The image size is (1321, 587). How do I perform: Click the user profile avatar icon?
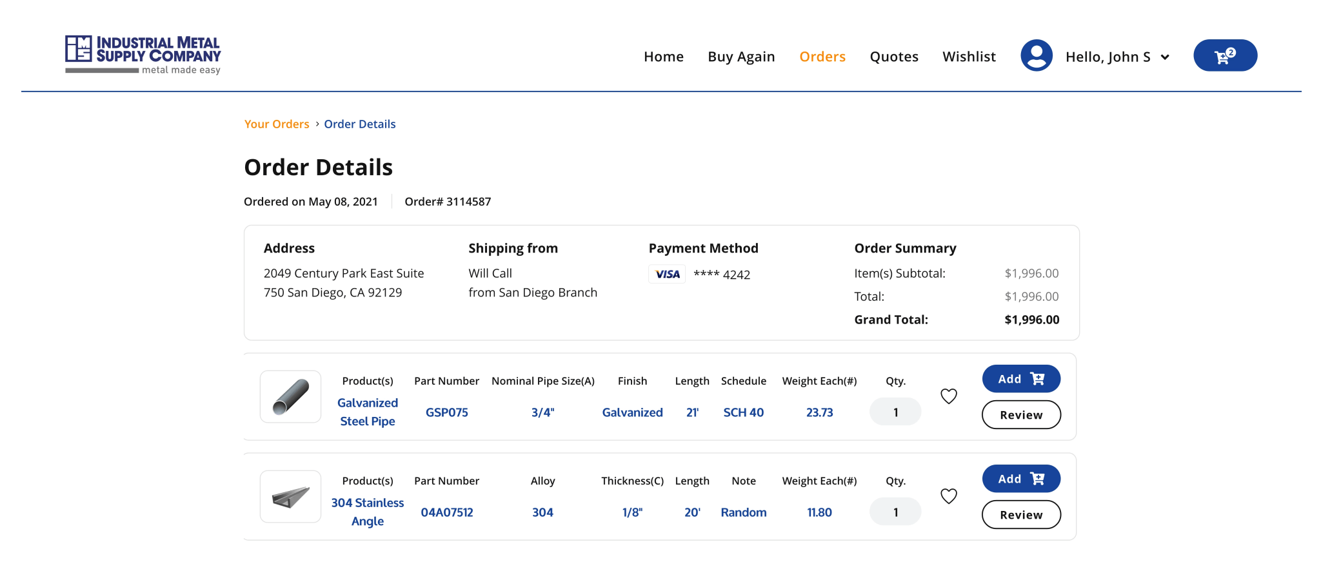[1036, 56]
